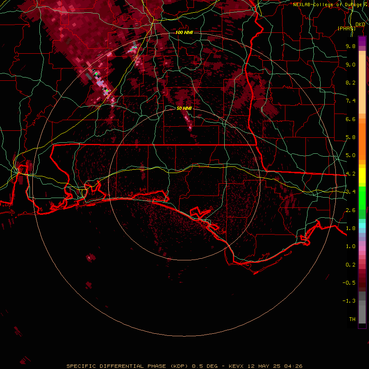Click the 9.8 value on the color scale
The height and width of the screenshot is (369, 369).
click(x=351, y=46)
